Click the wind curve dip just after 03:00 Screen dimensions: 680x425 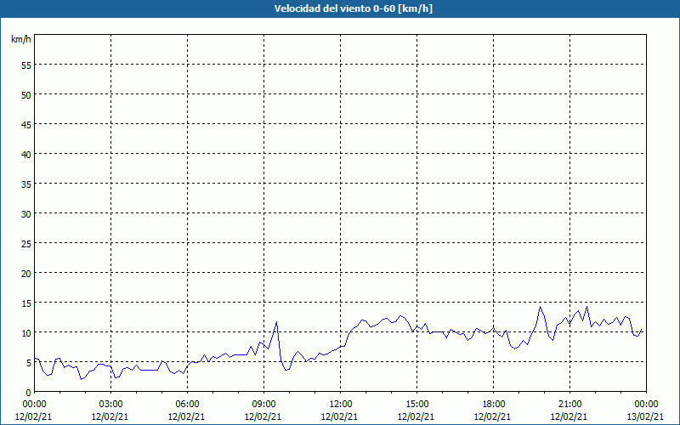pos(116,377)
